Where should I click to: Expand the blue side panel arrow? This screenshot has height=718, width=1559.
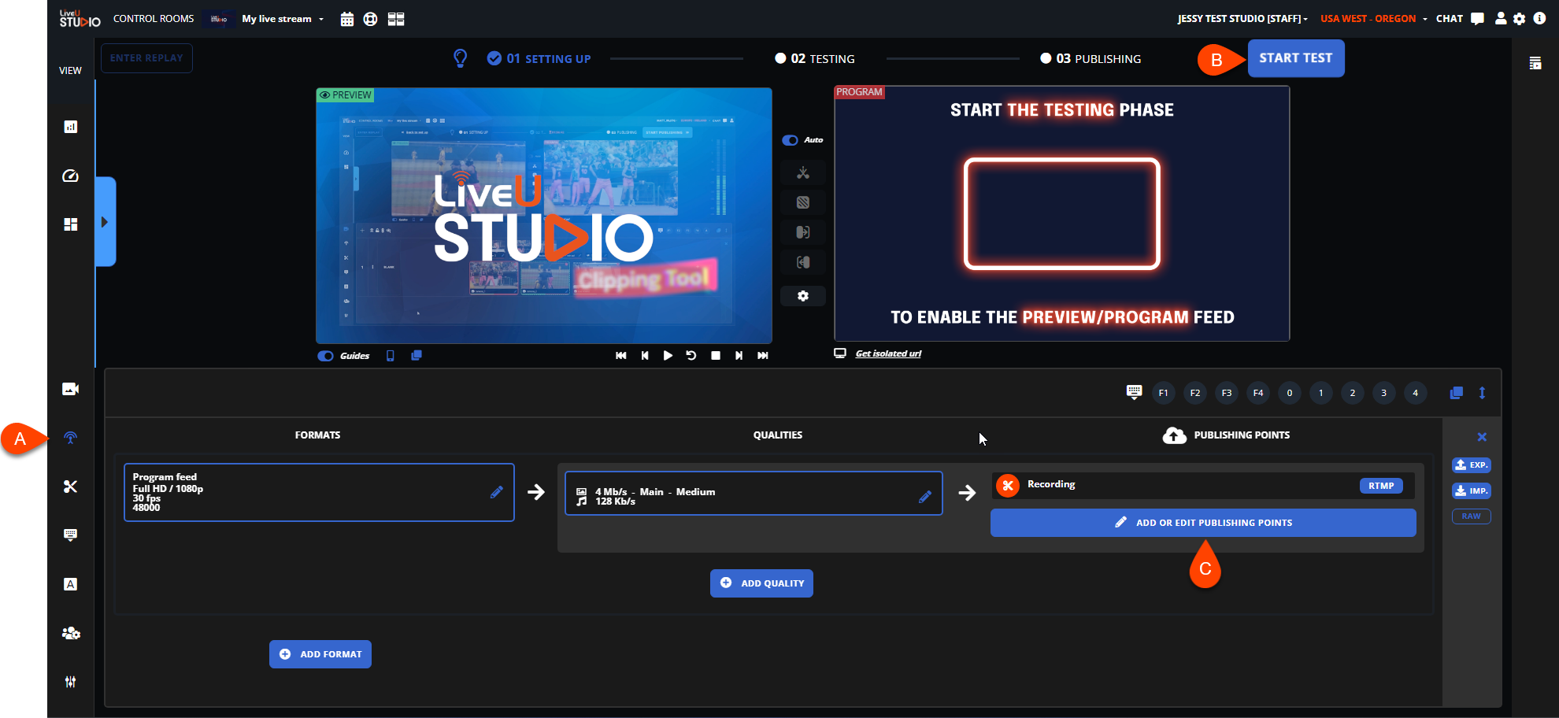105,222
